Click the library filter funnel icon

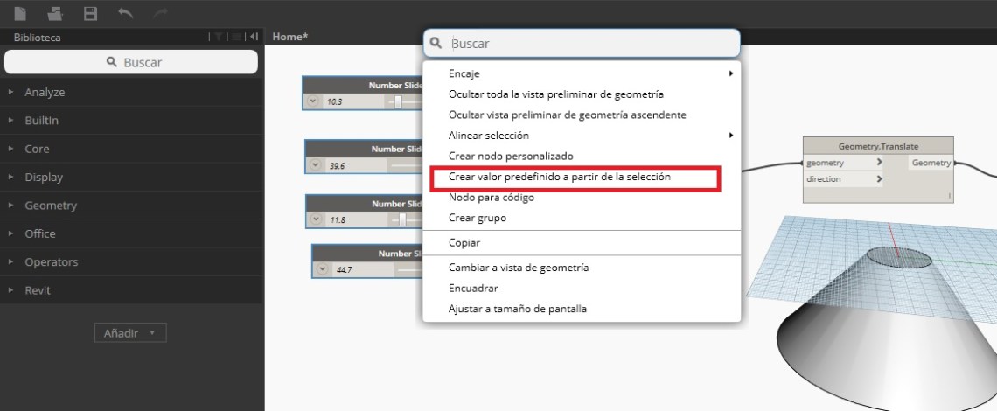(220, 37)
